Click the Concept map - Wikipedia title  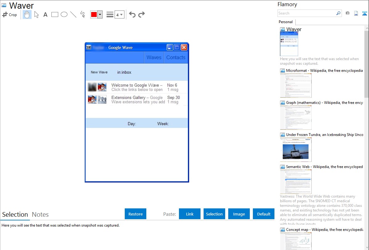tap(325, 229)
